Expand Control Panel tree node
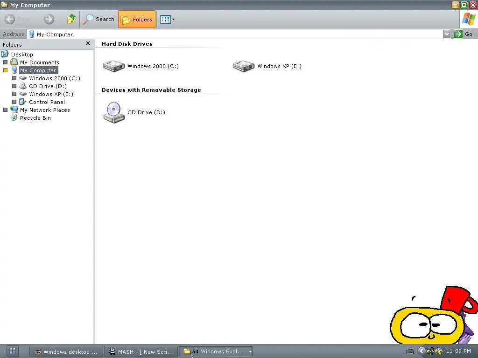This screenshot has height=358, width=478. click(x=14, y=102)
